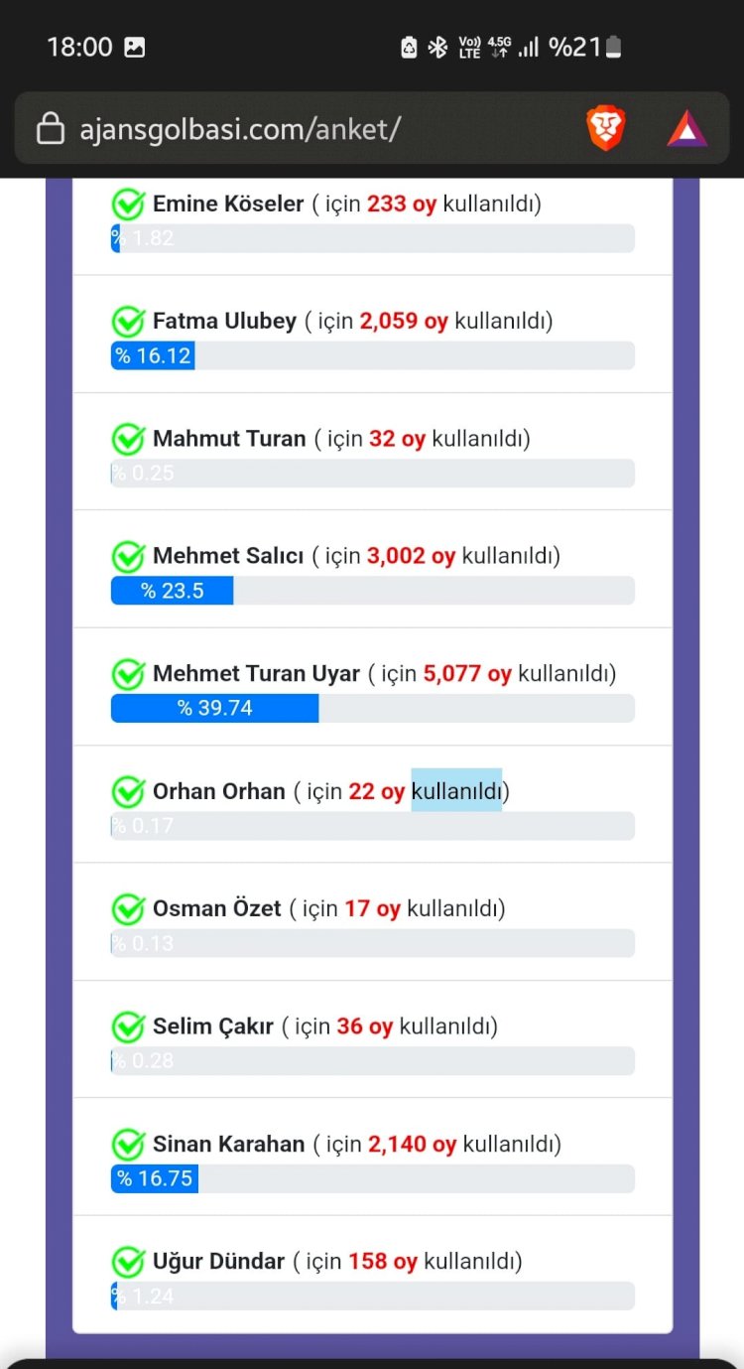This screenshot has height=1369, width=744.
Task: Tap the battery indicator showing %21
Action: 585,46
